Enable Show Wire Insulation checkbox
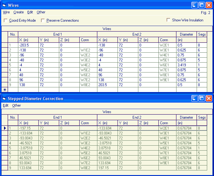This screenshot has height=176, width=214. tap(168, 20)
